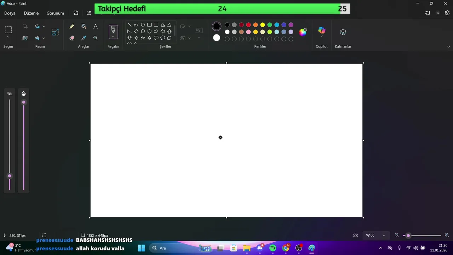Open the Düzenle menu
This screenshot has width=453, height=255.
[31, 13]
